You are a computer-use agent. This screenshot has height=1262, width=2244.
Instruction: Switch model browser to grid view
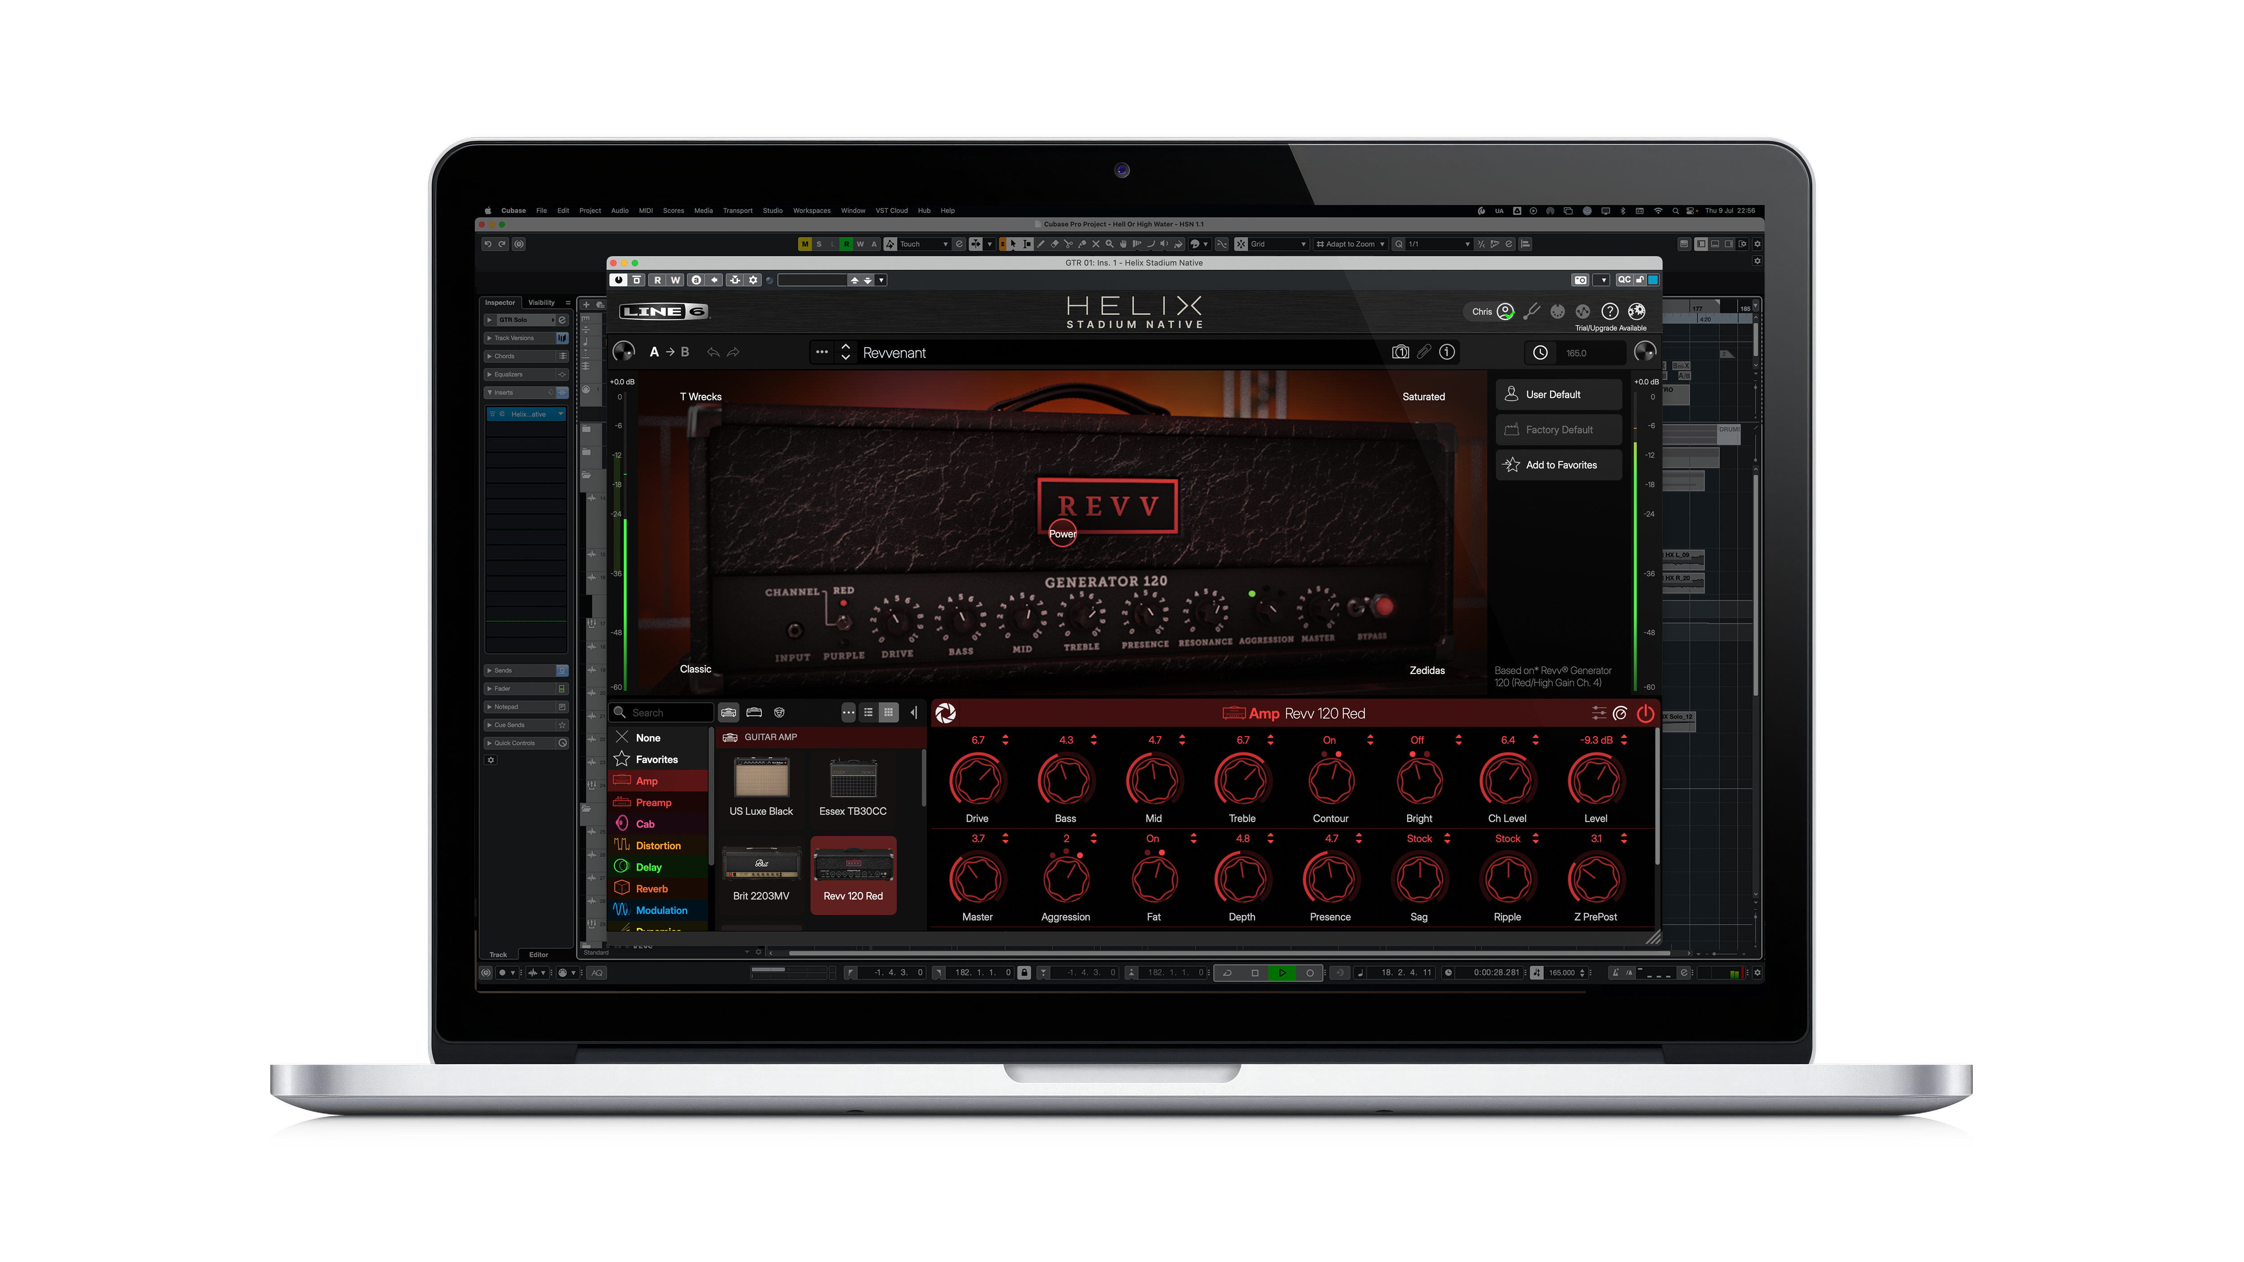pos(888,712)
